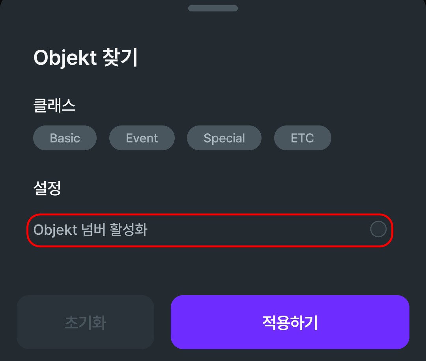The image size is (426, 361).
Task: Enable the Objekt 넘버 활성화 radio circle
Action: coord(378,229)
